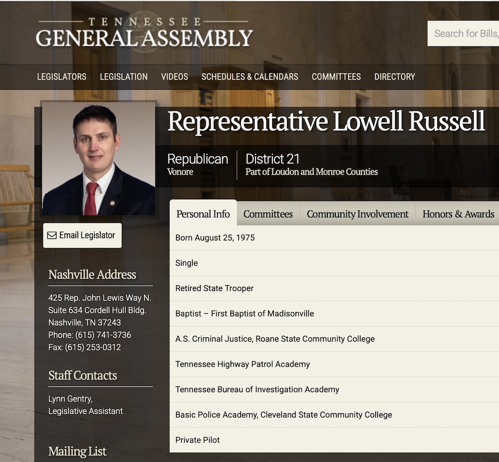
Task: Open the Legislation menu
Action: 124,77
